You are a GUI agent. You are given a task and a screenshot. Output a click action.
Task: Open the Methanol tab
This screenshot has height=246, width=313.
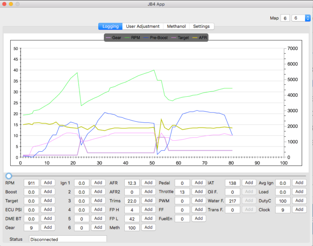click(x=176, y=26)
